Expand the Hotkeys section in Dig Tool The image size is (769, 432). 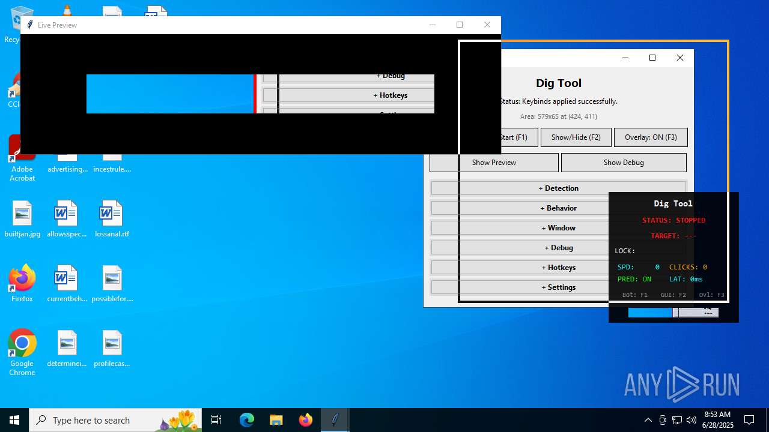tap(558, 268)
